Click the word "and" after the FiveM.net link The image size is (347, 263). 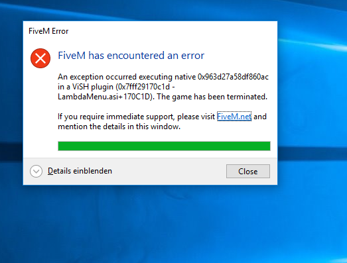coord(260,117)
